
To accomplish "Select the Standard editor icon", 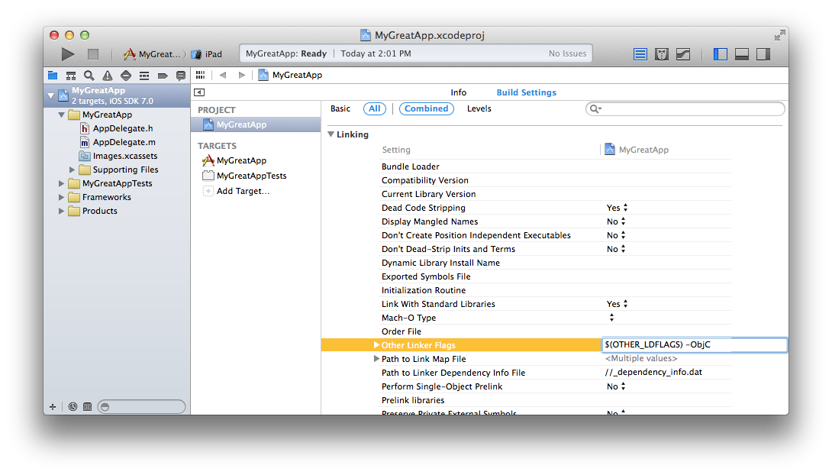I will coord(640,54).
